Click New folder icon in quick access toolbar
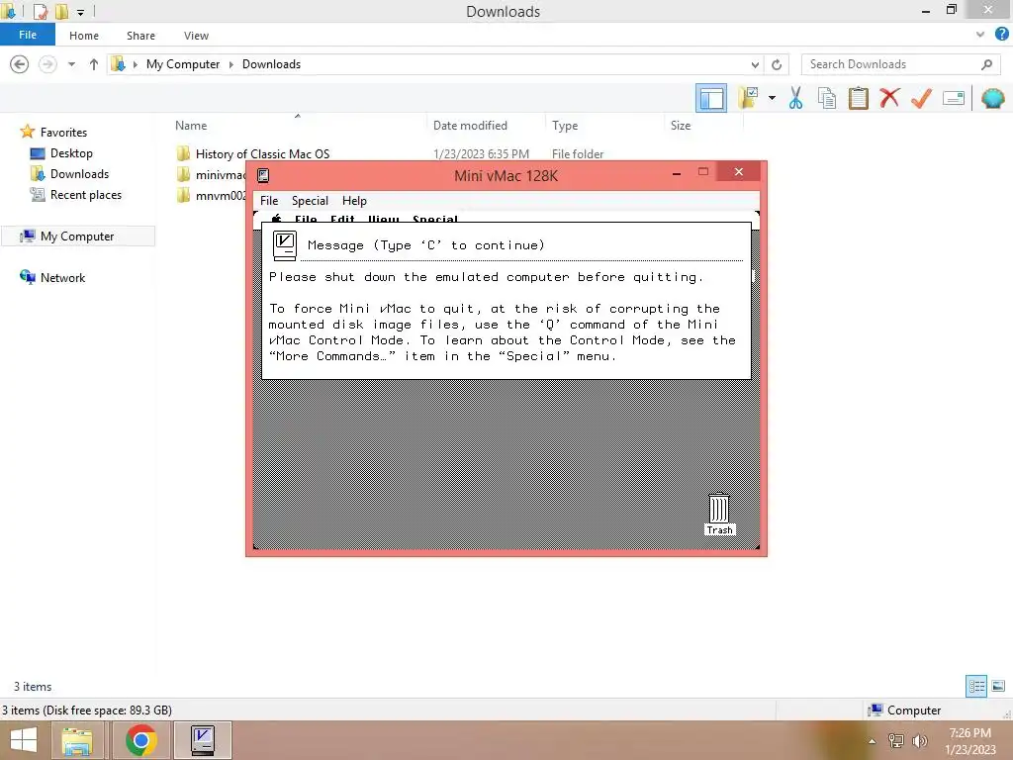The image size is (1013, 760). tap(61, 11)
